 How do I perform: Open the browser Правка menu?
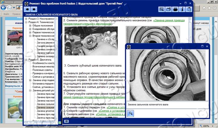click(x=16, y=14)
